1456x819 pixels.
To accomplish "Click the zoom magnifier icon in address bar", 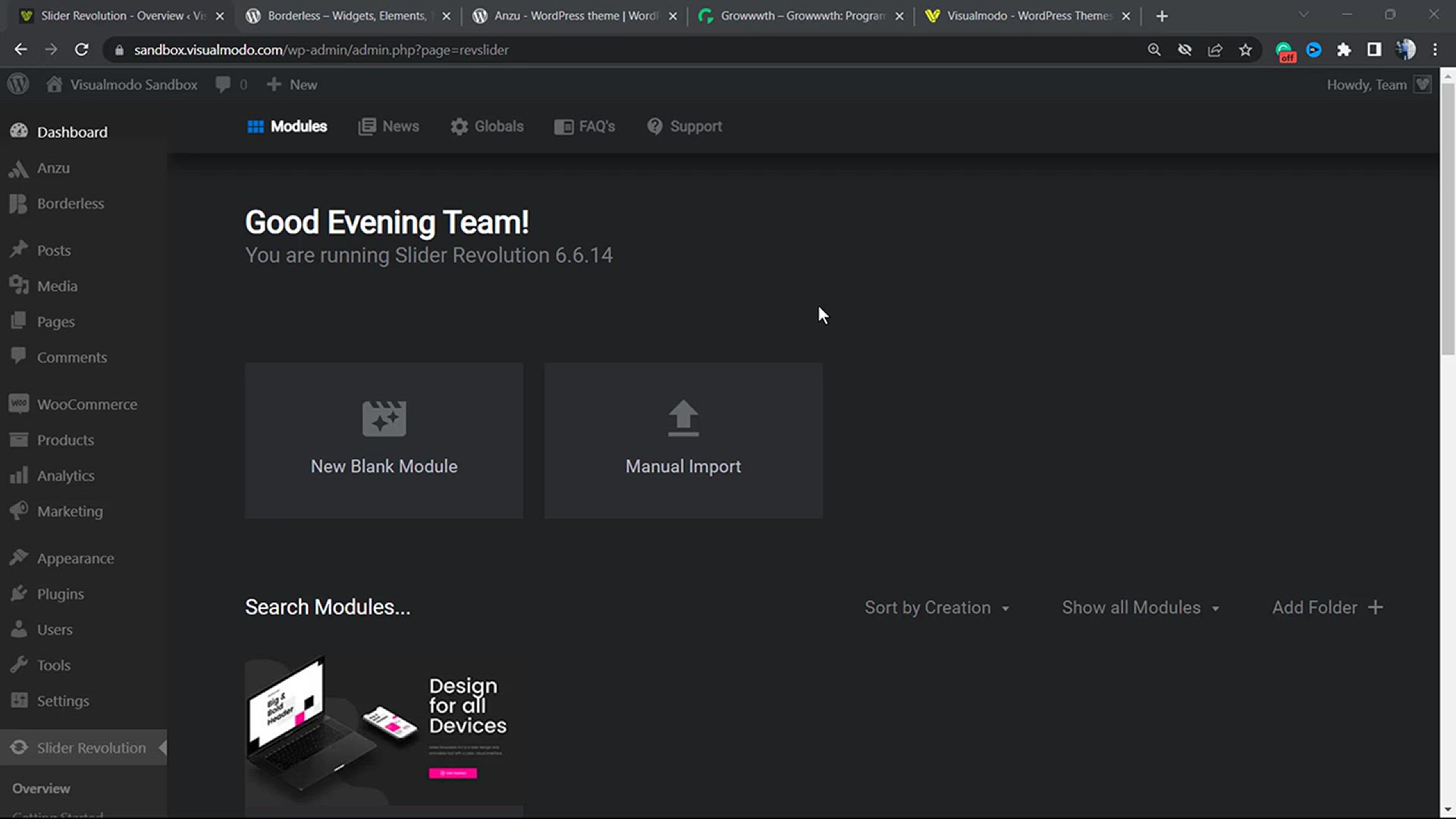I will [x=1154, y=49].
